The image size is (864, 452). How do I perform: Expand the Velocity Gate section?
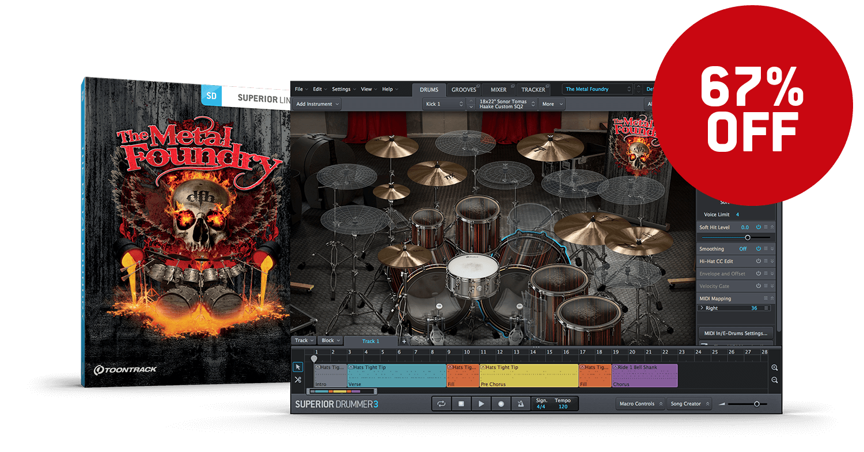[x=772, y=286]
